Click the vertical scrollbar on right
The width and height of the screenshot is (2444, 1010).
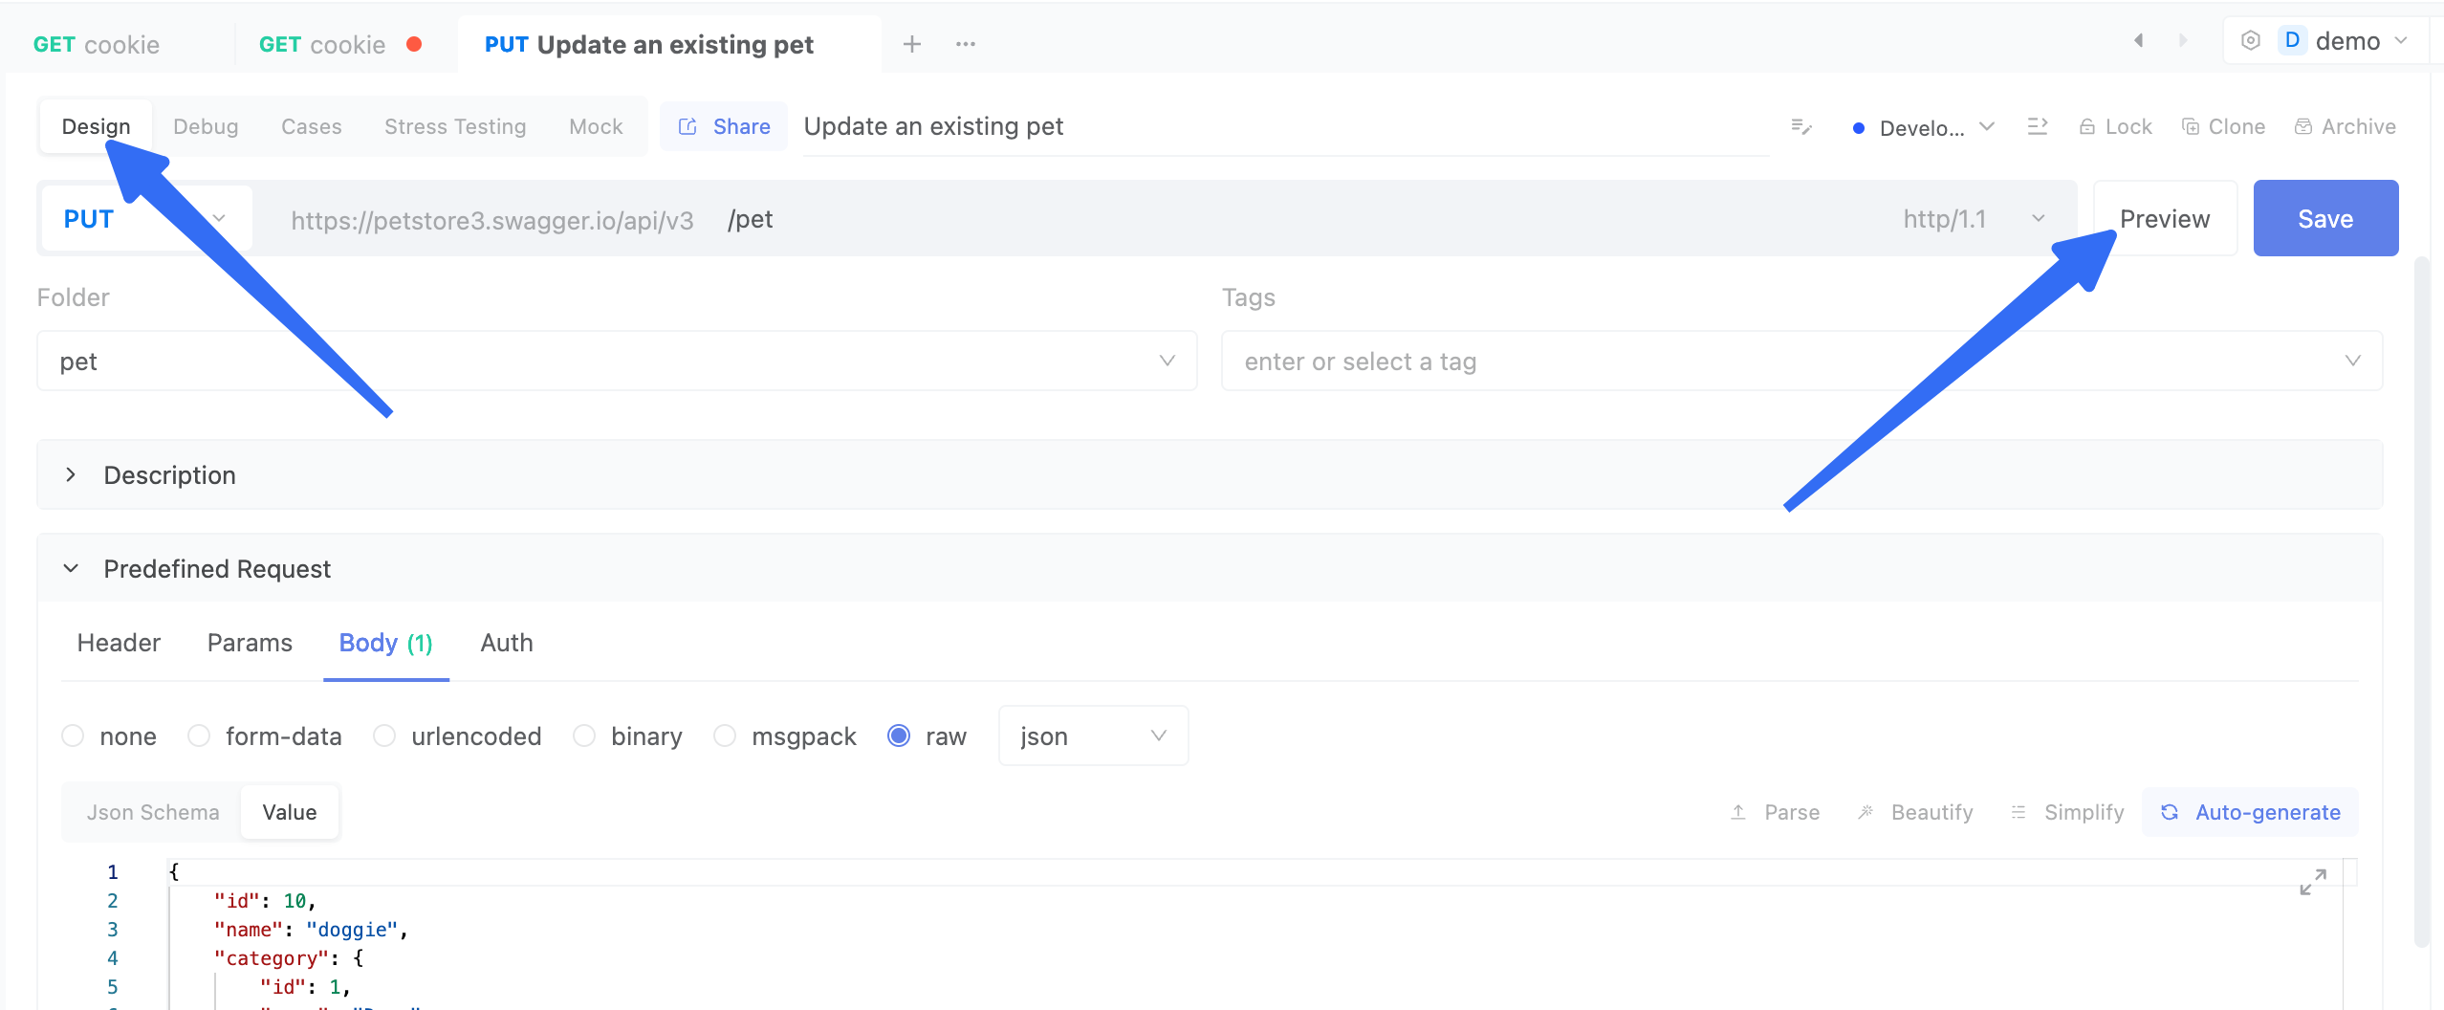[x=2421, y=601]
